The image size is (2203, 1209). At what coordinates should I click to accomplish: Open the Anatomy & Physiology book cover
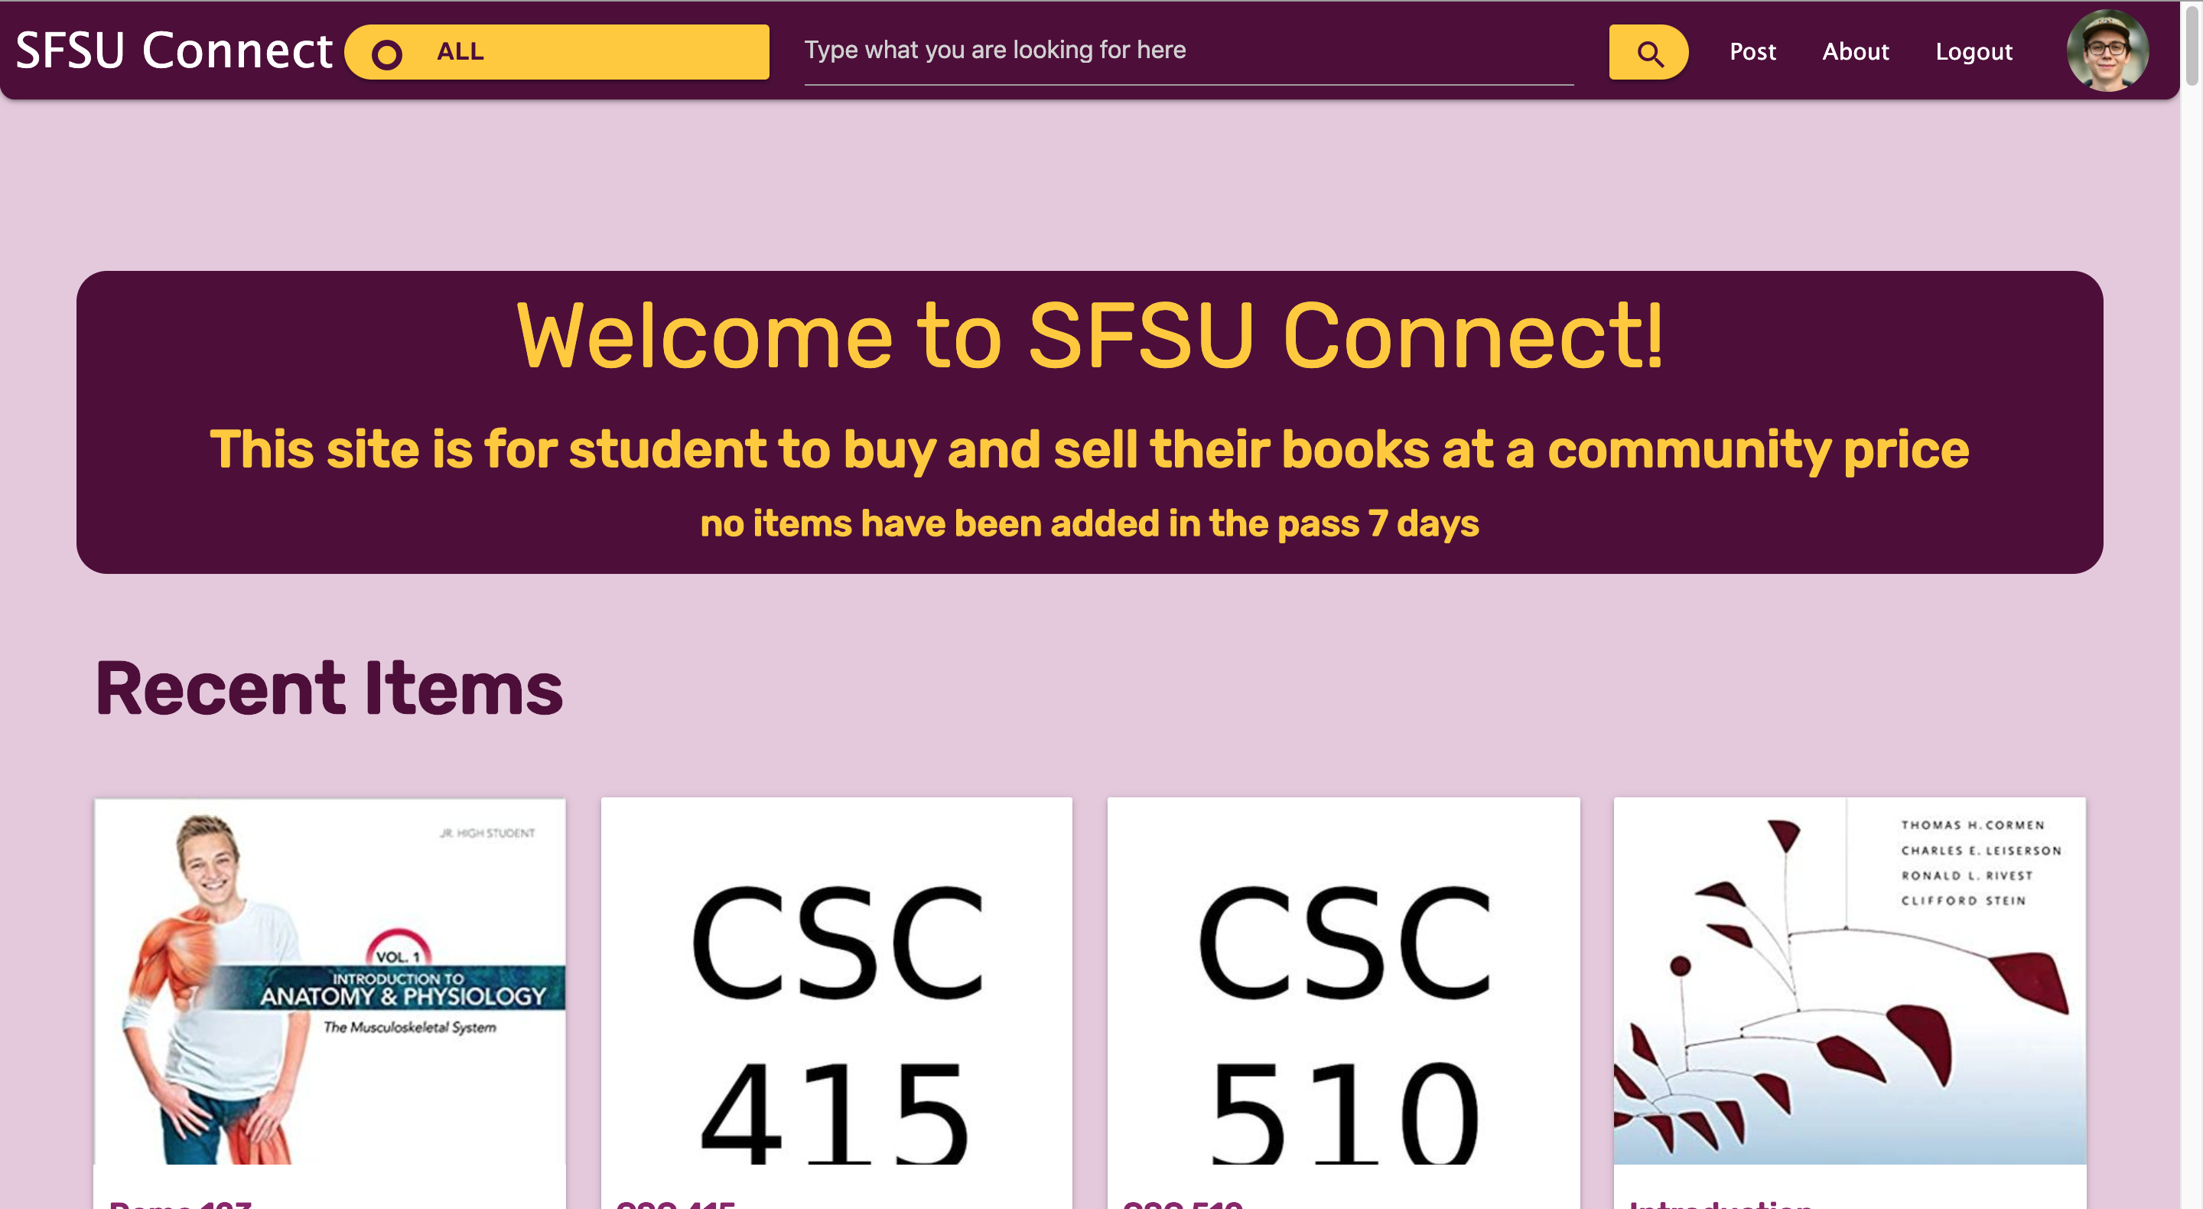[329, 980]
